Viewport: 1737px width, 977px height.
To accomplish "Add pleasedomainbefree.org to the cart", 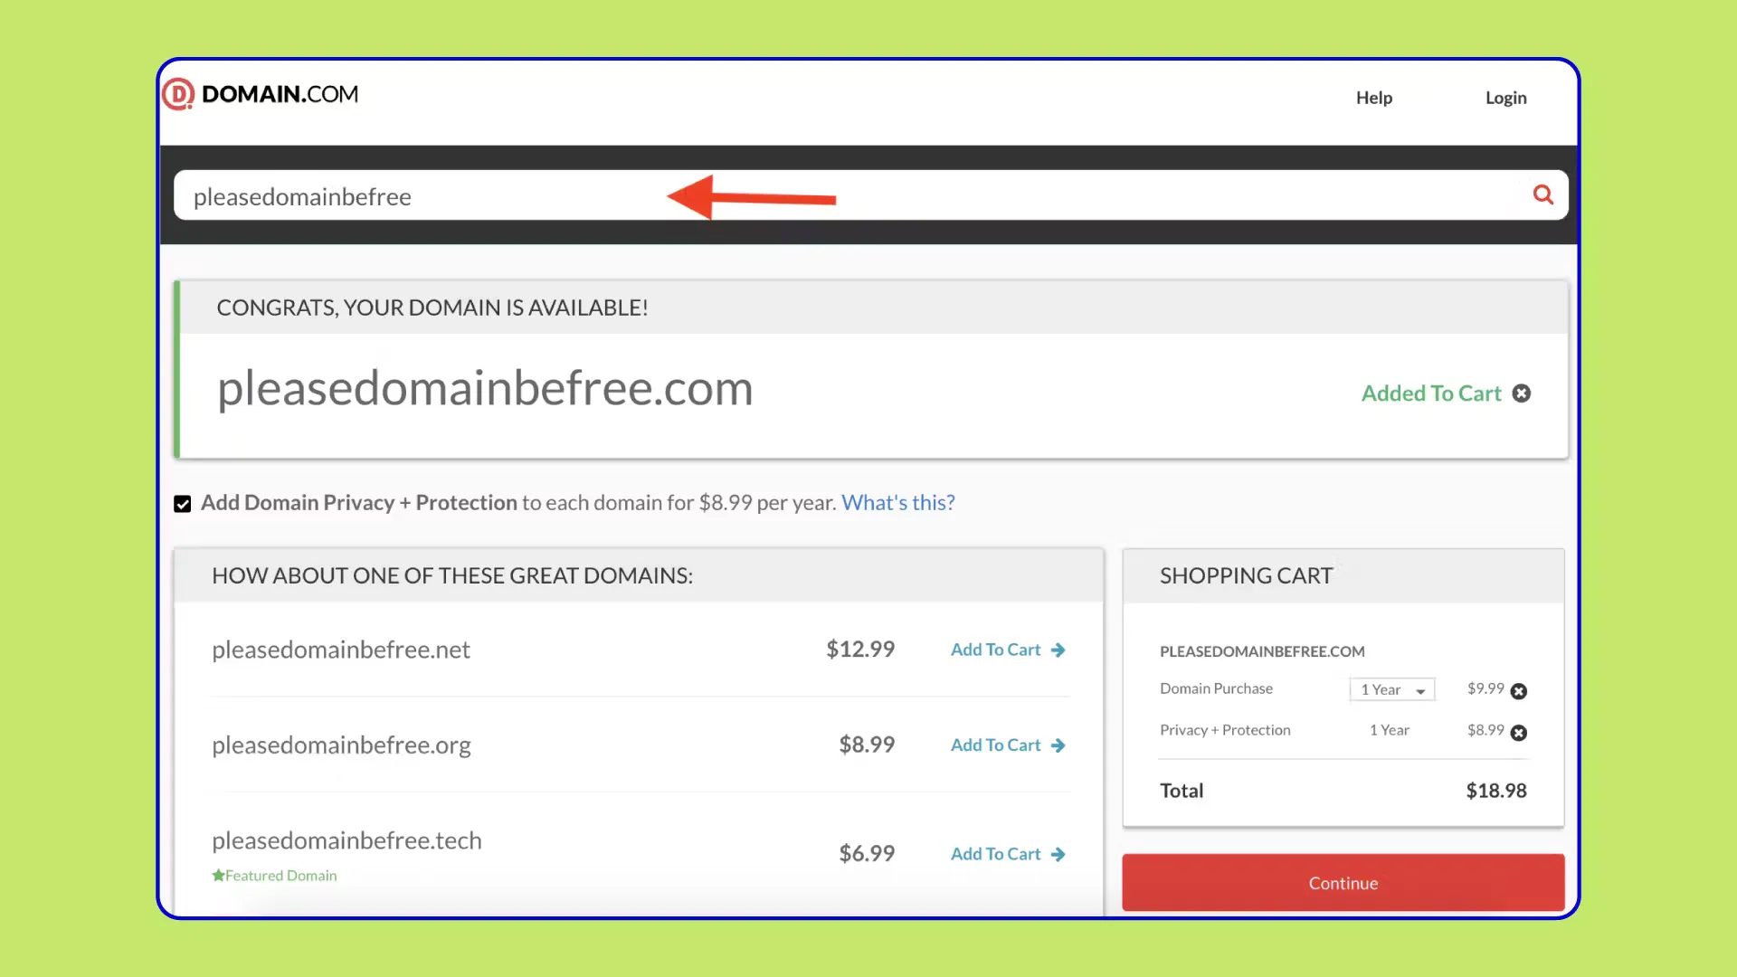I will tap(995, 745).
